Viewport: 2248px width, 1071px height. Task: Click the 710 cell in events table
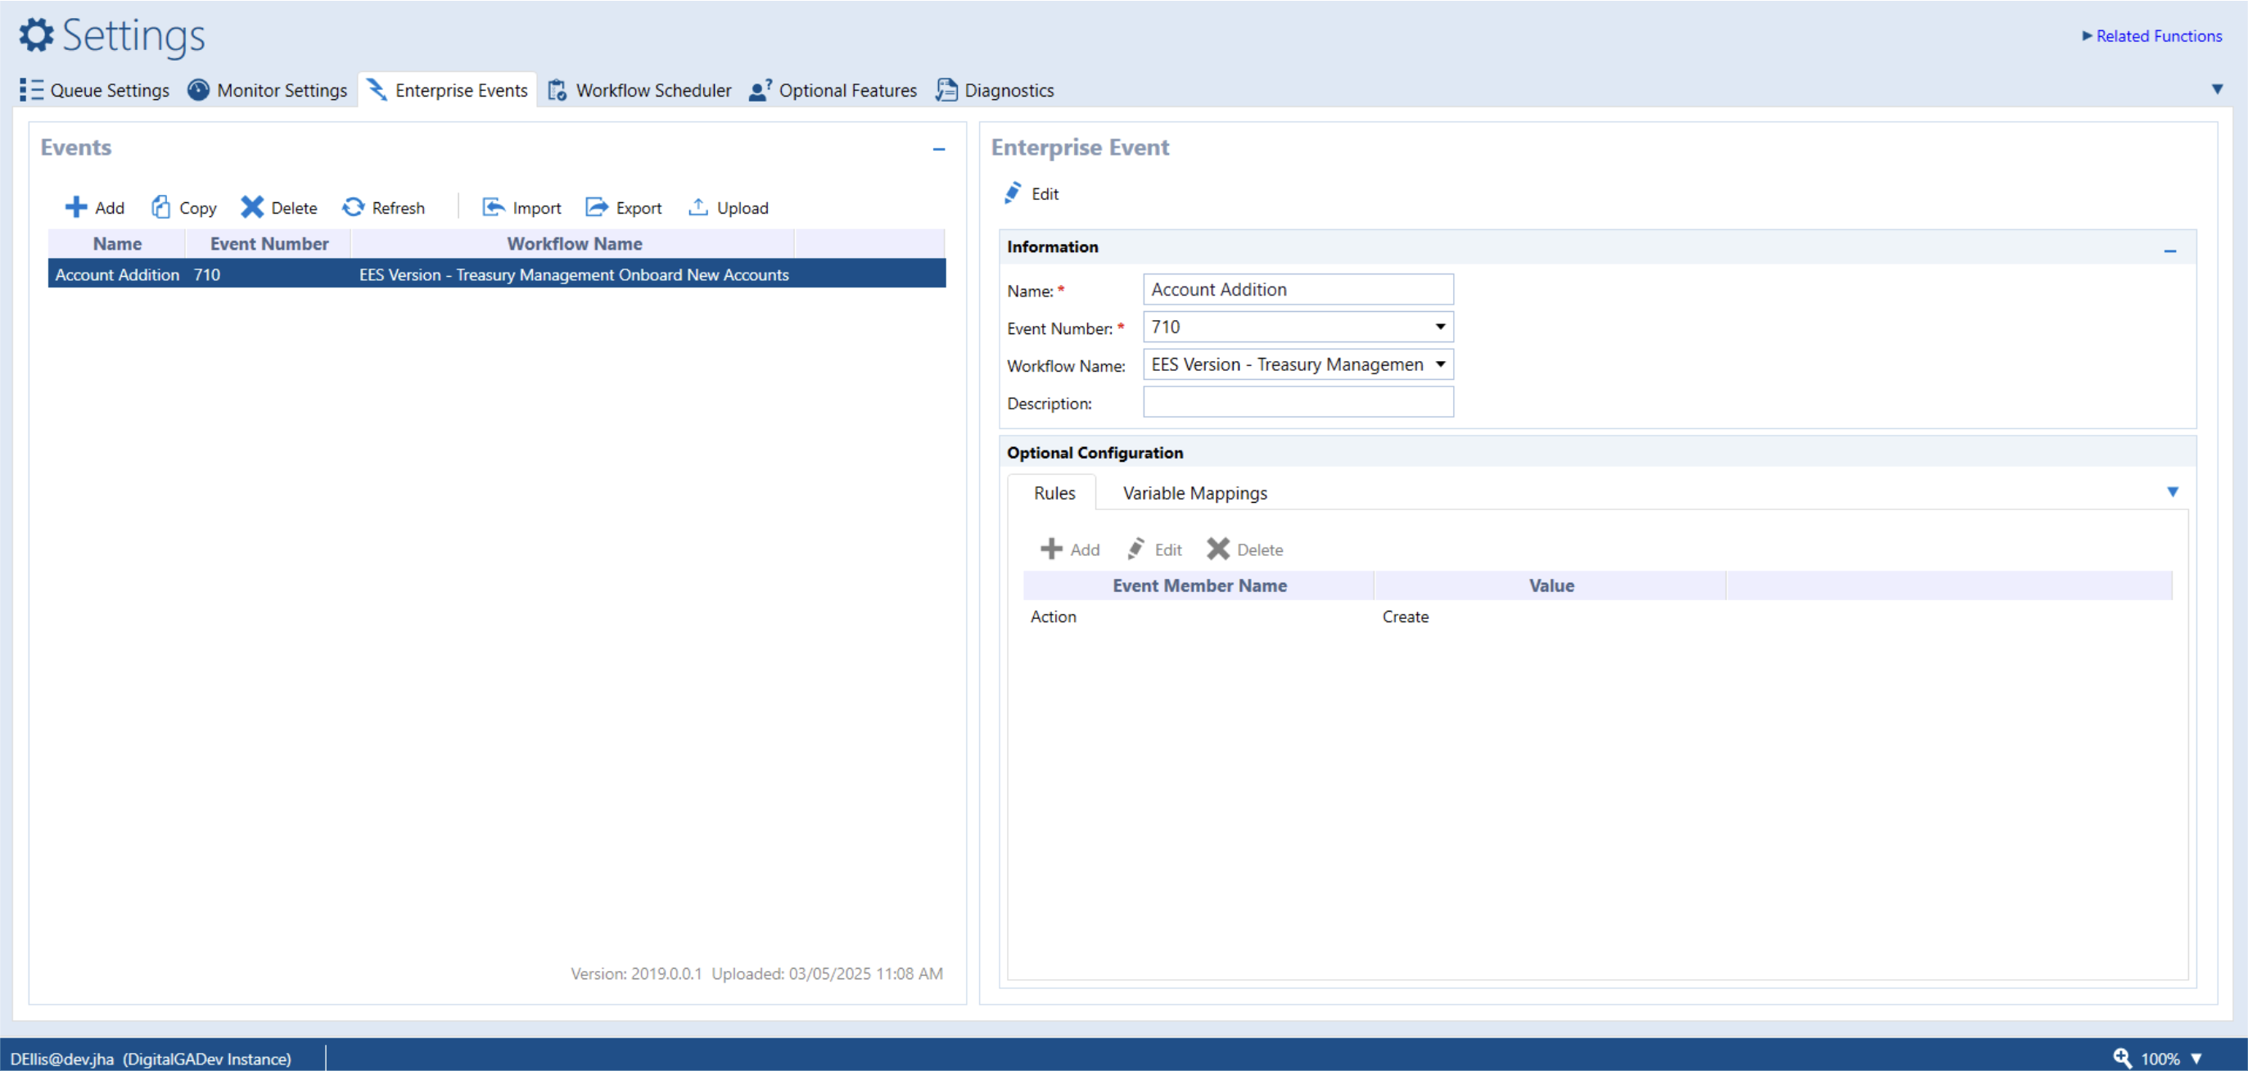(x=207, y=274)
